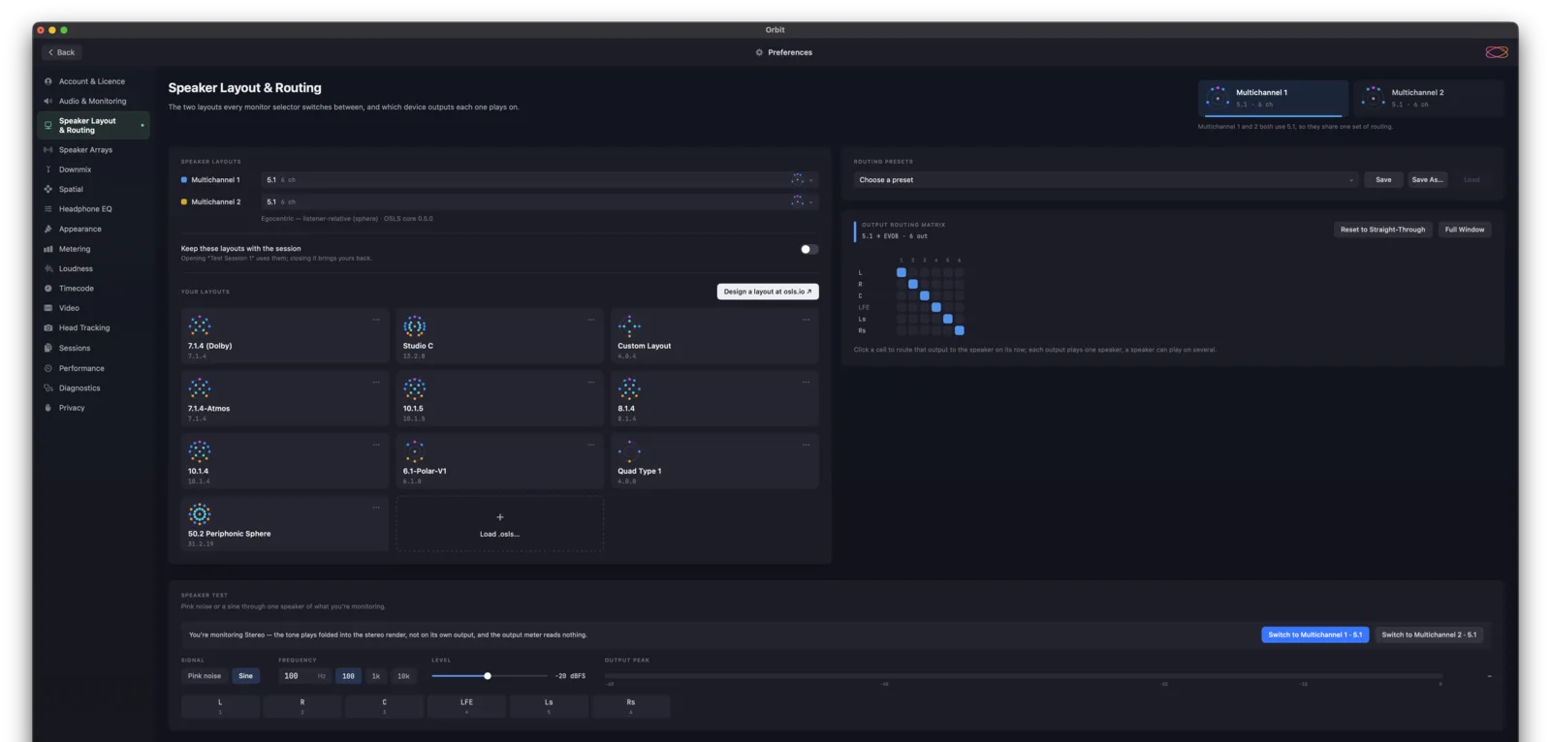1551x742 pixels.
Task: Expand the Multichannel 2 layout dropdown
Action: tap(540, 201)
